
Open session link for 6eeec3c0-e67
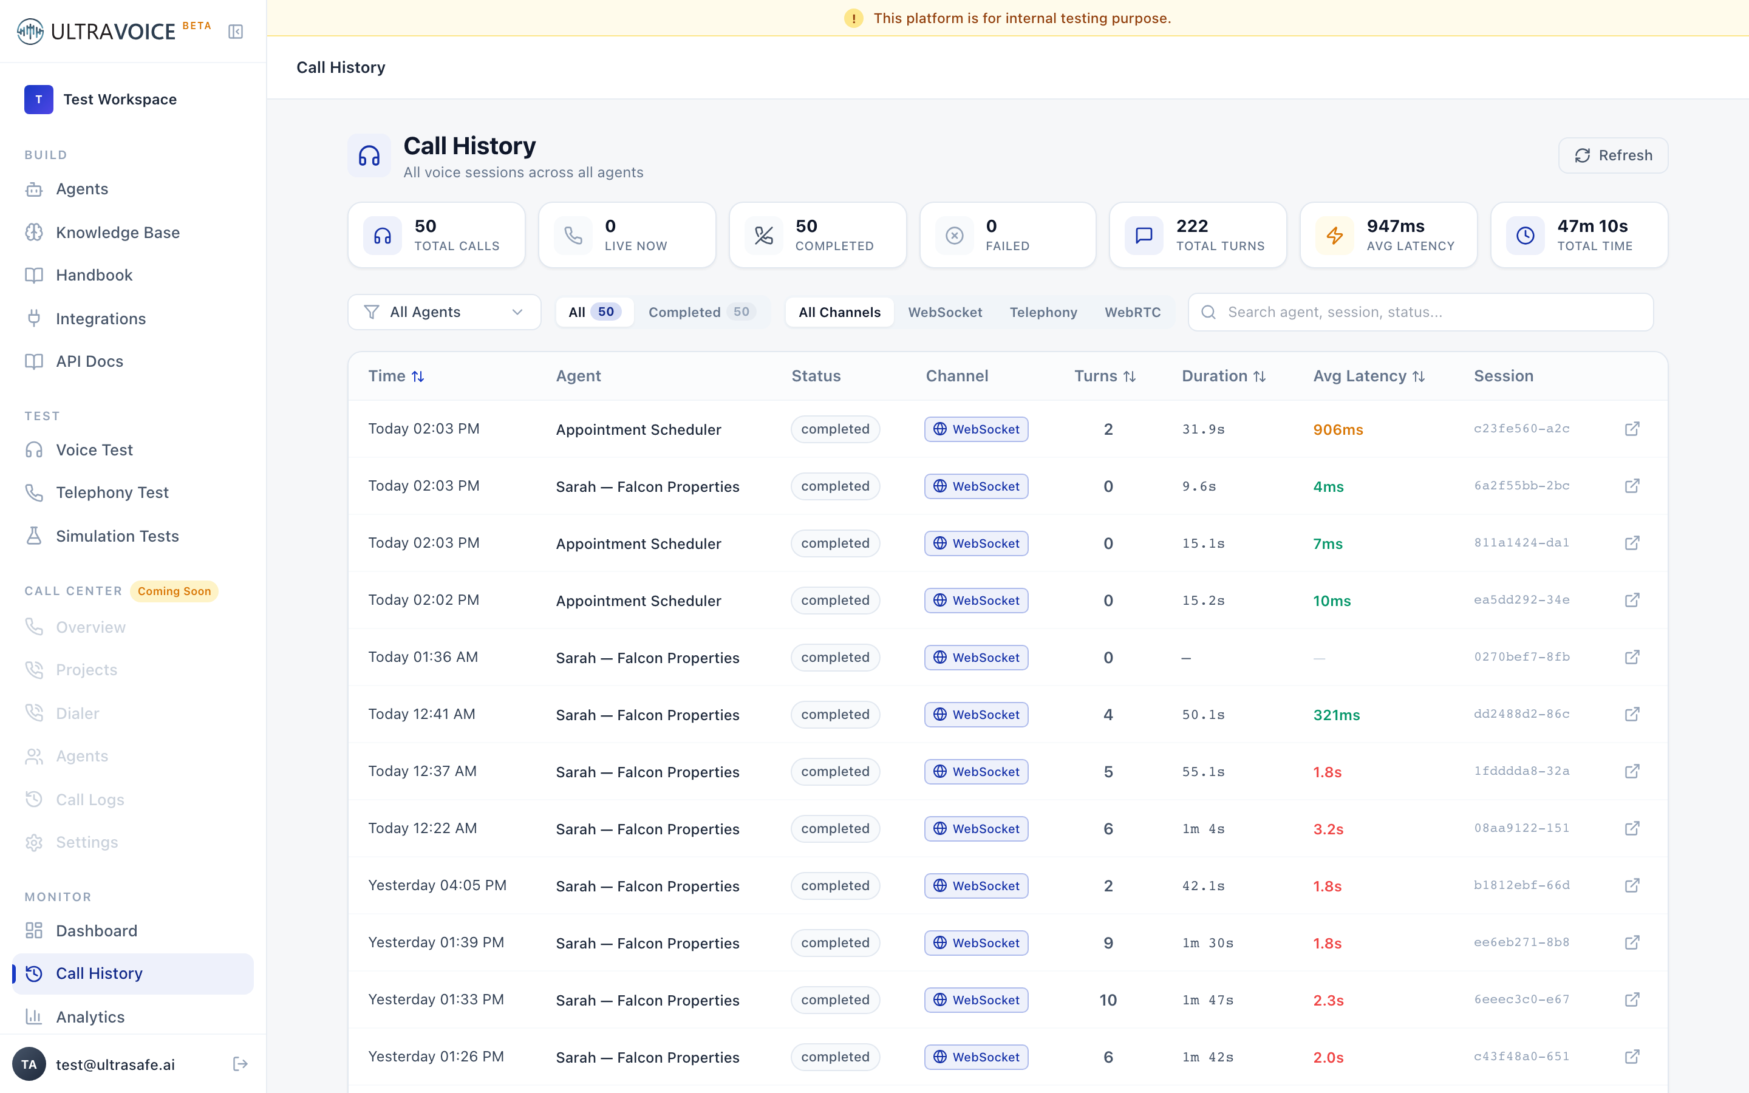1632,999
